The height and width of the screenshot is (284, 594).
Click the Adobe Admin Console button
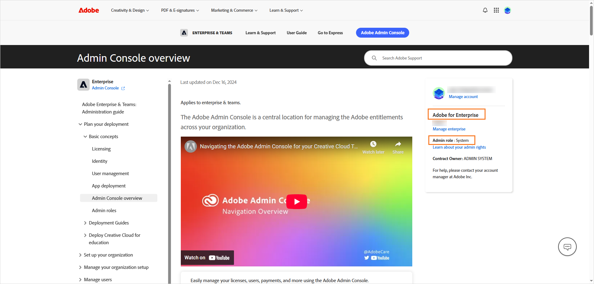coord(383,33)
